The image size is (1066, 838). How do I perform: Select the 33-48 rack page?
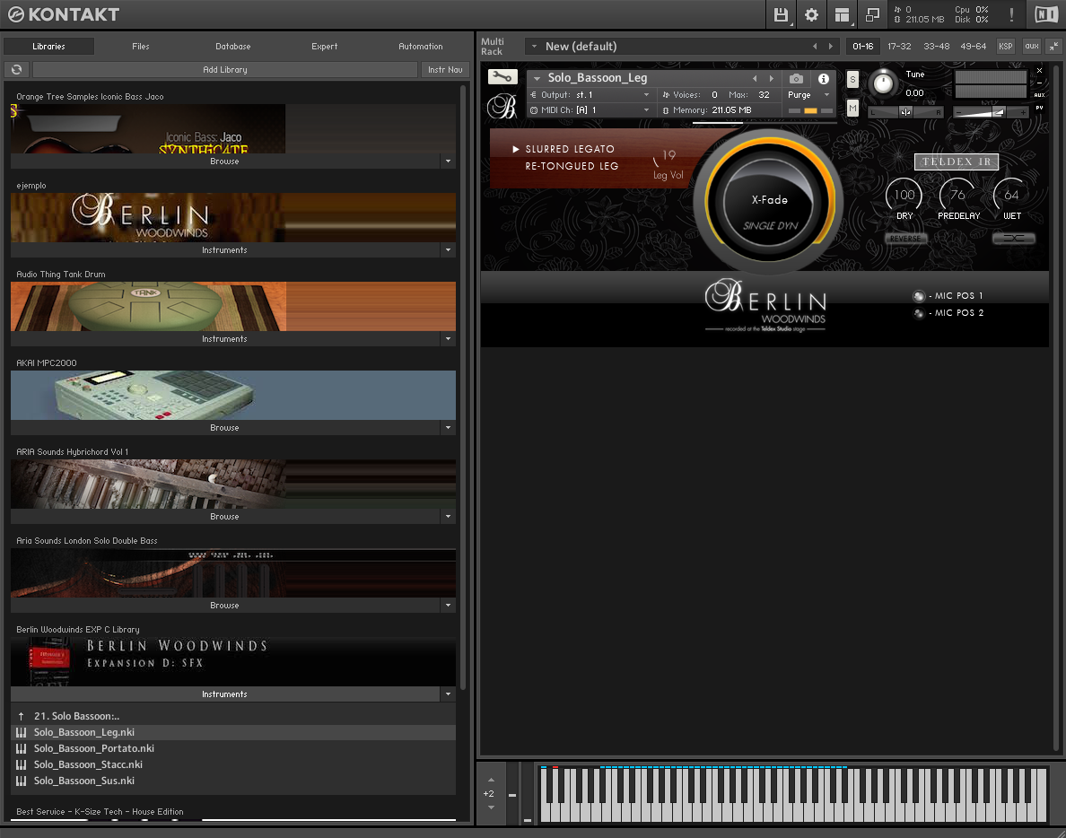click(936, 47)
